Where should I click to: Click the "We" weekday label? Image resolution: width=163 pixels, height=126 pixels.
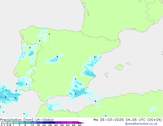(x=96, y=120)
